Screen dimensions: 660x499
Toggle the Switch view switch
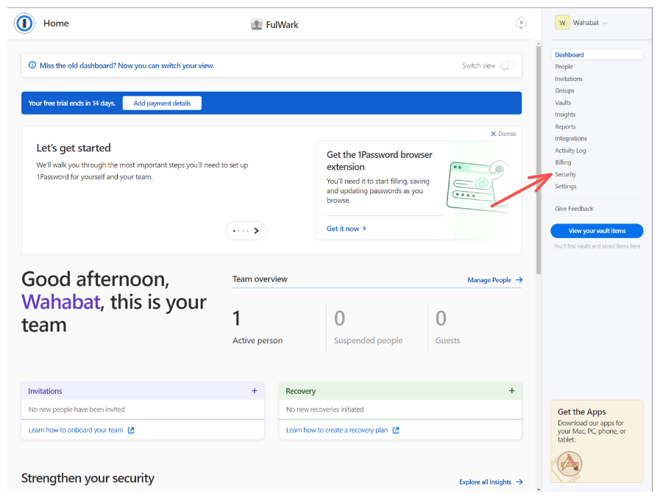[x=507, y=65]
